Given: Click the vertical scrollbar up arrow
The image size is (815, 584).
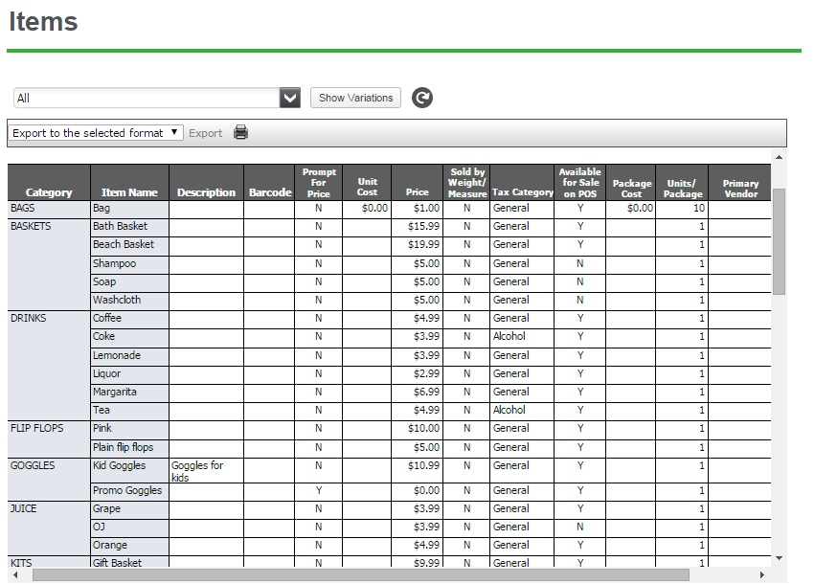Looking at the screenshot, I should (x=779, y=157).
